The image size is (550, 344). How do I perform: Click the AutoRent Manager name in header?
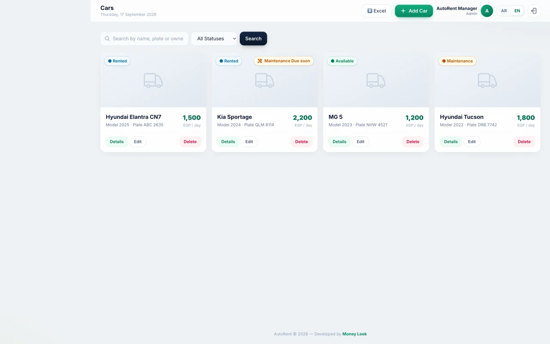click(x=457, y=8)
